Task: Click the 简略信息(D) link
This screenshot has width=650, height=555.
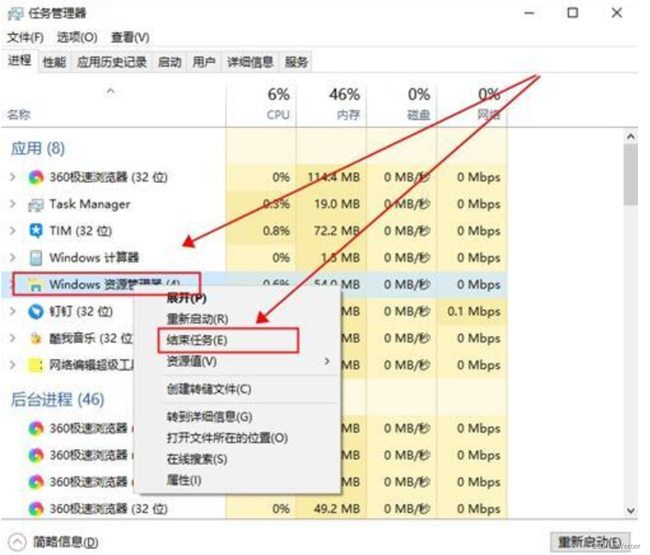Action: [66, 542]
